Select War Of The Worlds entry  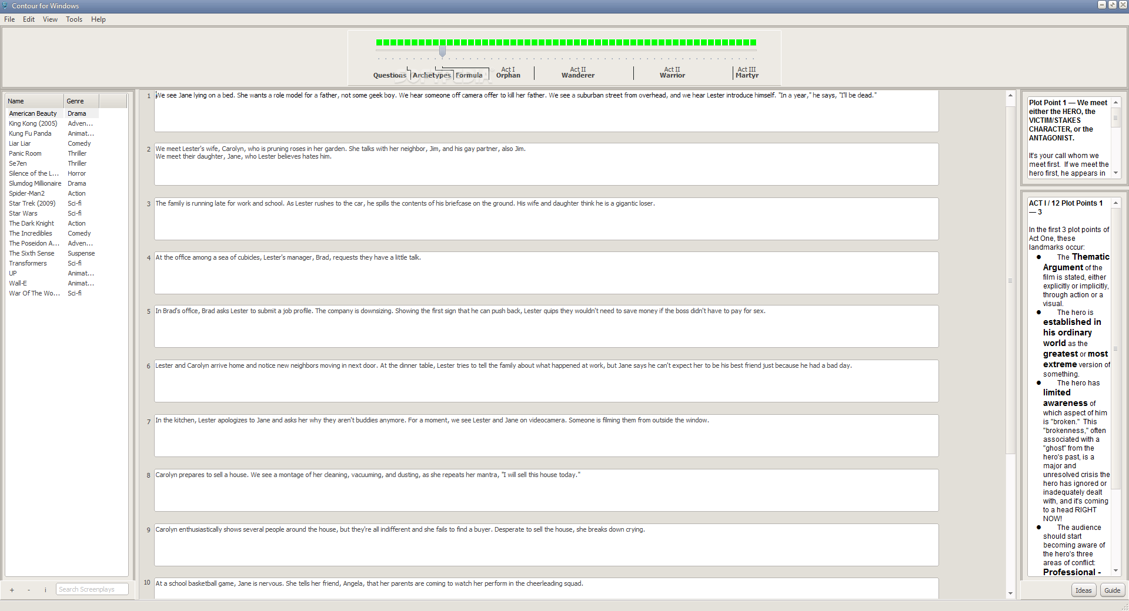click(x=52, y=293)
